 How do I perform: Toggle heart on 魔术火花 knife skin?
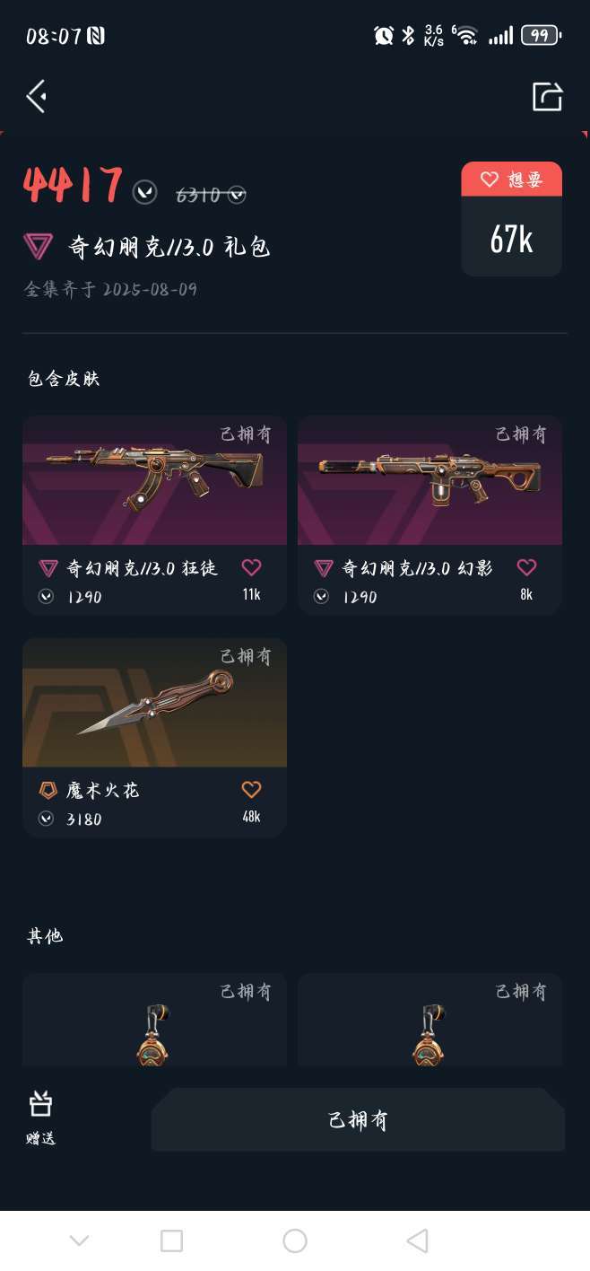pos(251,789)
